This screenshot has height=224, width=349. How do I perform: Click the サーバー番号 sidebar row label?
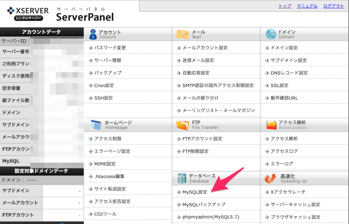tap(16, 51)
